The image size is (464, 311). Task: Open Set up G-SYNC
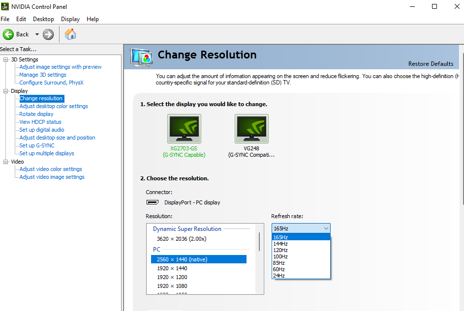click(x=37, y=145)
